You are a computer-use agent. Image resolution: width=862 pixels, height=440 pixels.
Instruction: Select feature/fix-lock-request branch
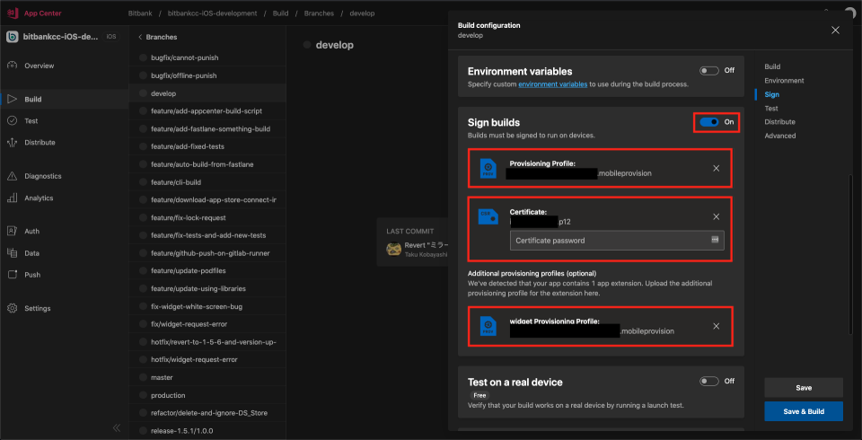tap(207, 218)
